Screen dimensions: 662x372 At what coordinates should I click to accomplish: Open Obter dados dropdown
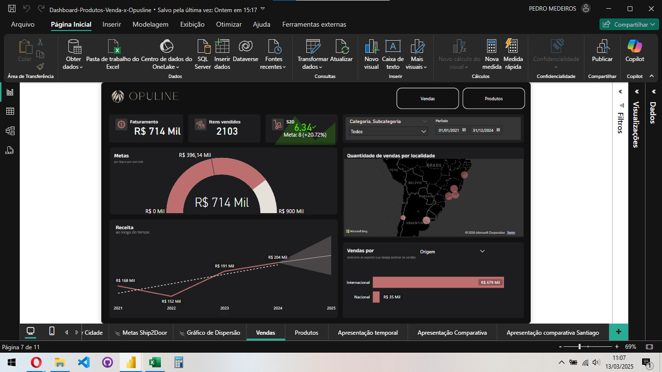[74, 54]
